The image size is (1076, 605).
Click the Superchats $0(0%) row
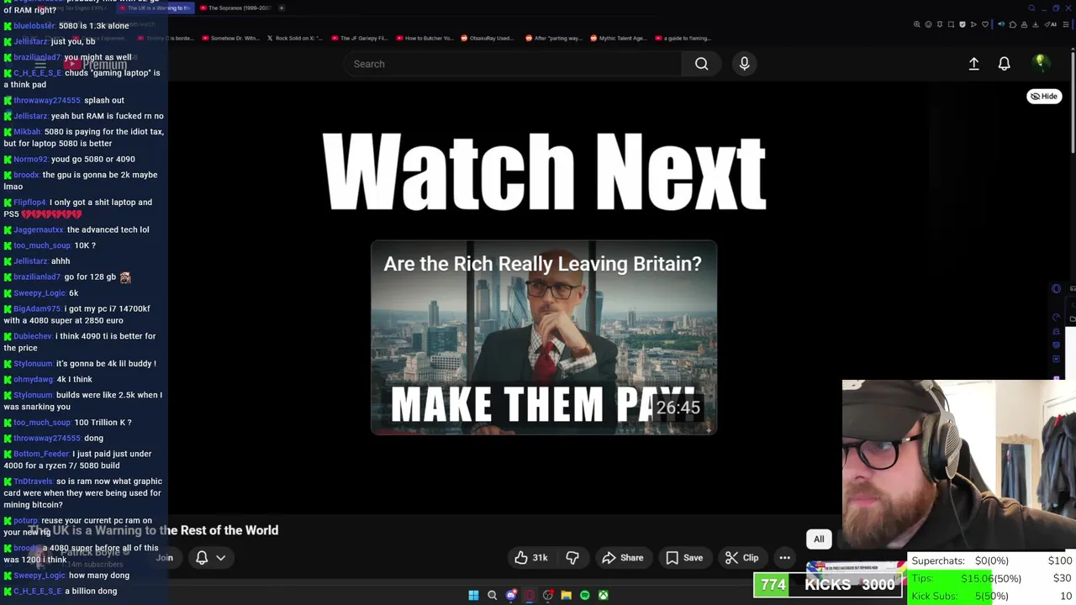tap(991, 560)
